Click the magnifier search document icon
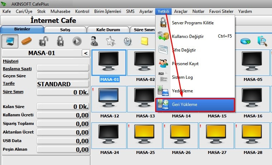 [x=262, y=41]
